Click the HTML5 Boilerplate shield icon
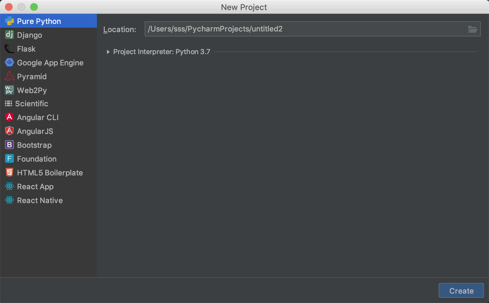The image size is (489, 303). click(x=9, y=172)
